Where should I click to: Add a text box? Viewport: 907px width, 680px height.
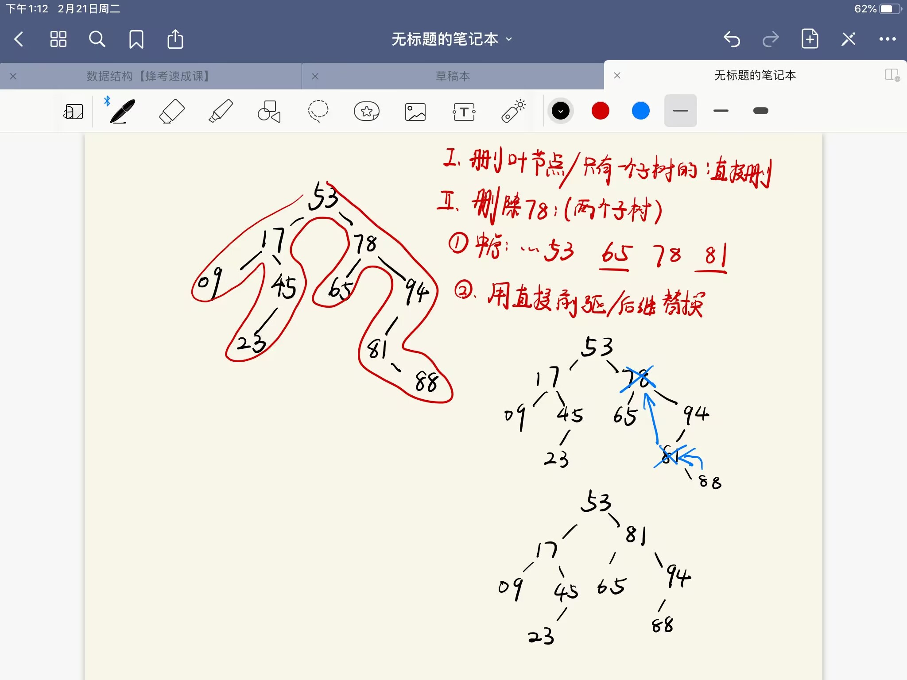pyautogui.click(x=464, y=112)
